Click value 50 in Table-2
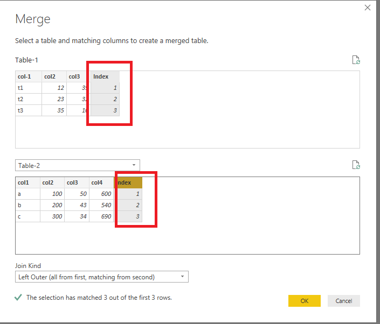The height and width of the screenshot is (324, 380). (x=77, y=194)
